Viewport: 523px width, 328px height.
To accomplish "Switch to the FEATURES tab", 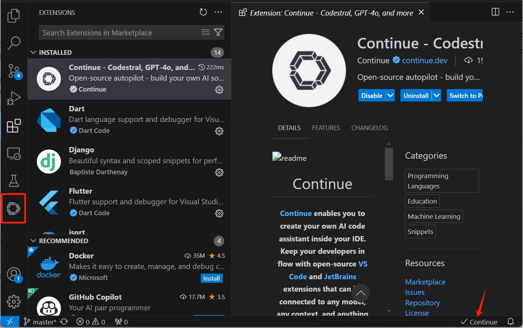I will 326,128.
